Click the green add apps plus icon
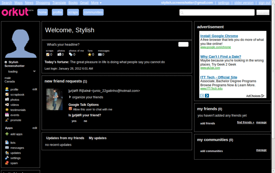The height and width of the screenshot is (173, 275). point(7,134)
